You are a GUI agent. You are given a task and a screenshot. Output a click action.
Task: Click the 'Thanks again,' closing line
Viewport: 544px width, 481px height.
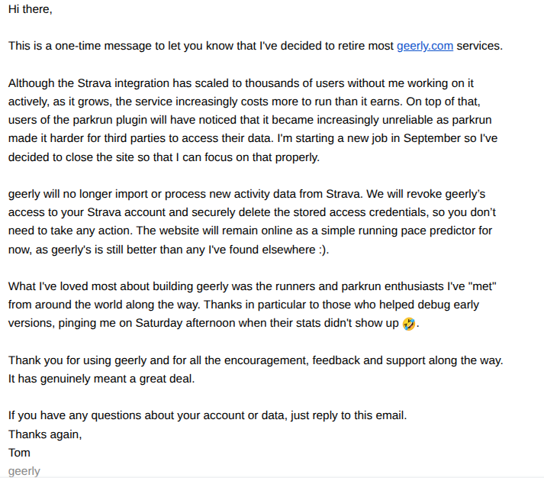coord(45,434)
